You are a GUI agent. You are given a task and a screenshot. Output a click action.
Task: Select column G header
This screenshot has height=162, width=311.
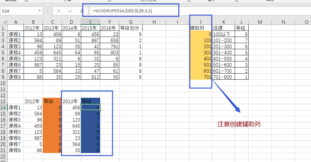(x=131, y=22)
